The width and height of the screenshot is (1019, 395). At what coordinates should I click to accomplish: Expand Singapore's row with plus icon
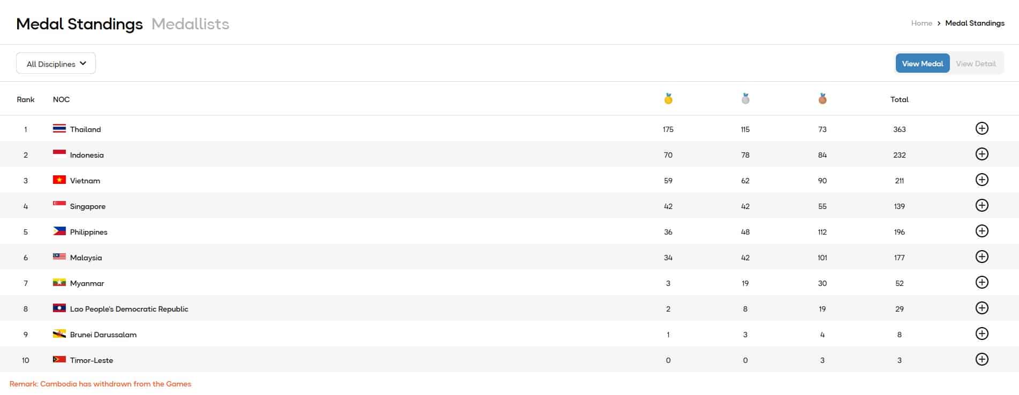click(982, 205)
